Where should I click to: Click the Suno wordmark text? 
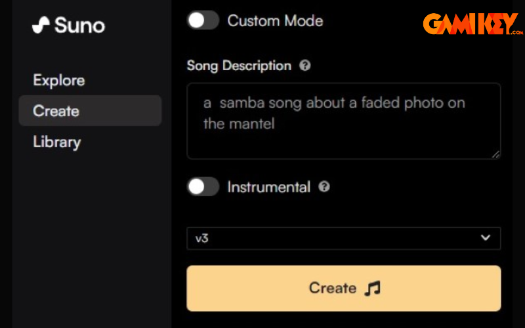pos(79,26)
